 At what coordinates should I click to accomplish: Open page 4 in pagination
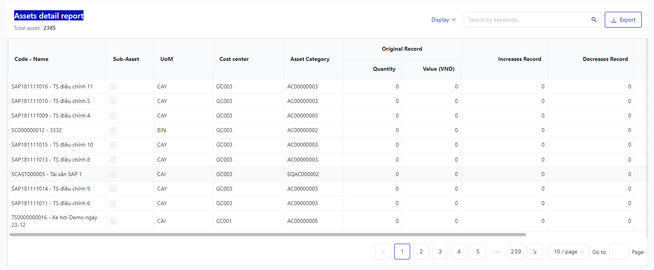click(x=459, y=252)
